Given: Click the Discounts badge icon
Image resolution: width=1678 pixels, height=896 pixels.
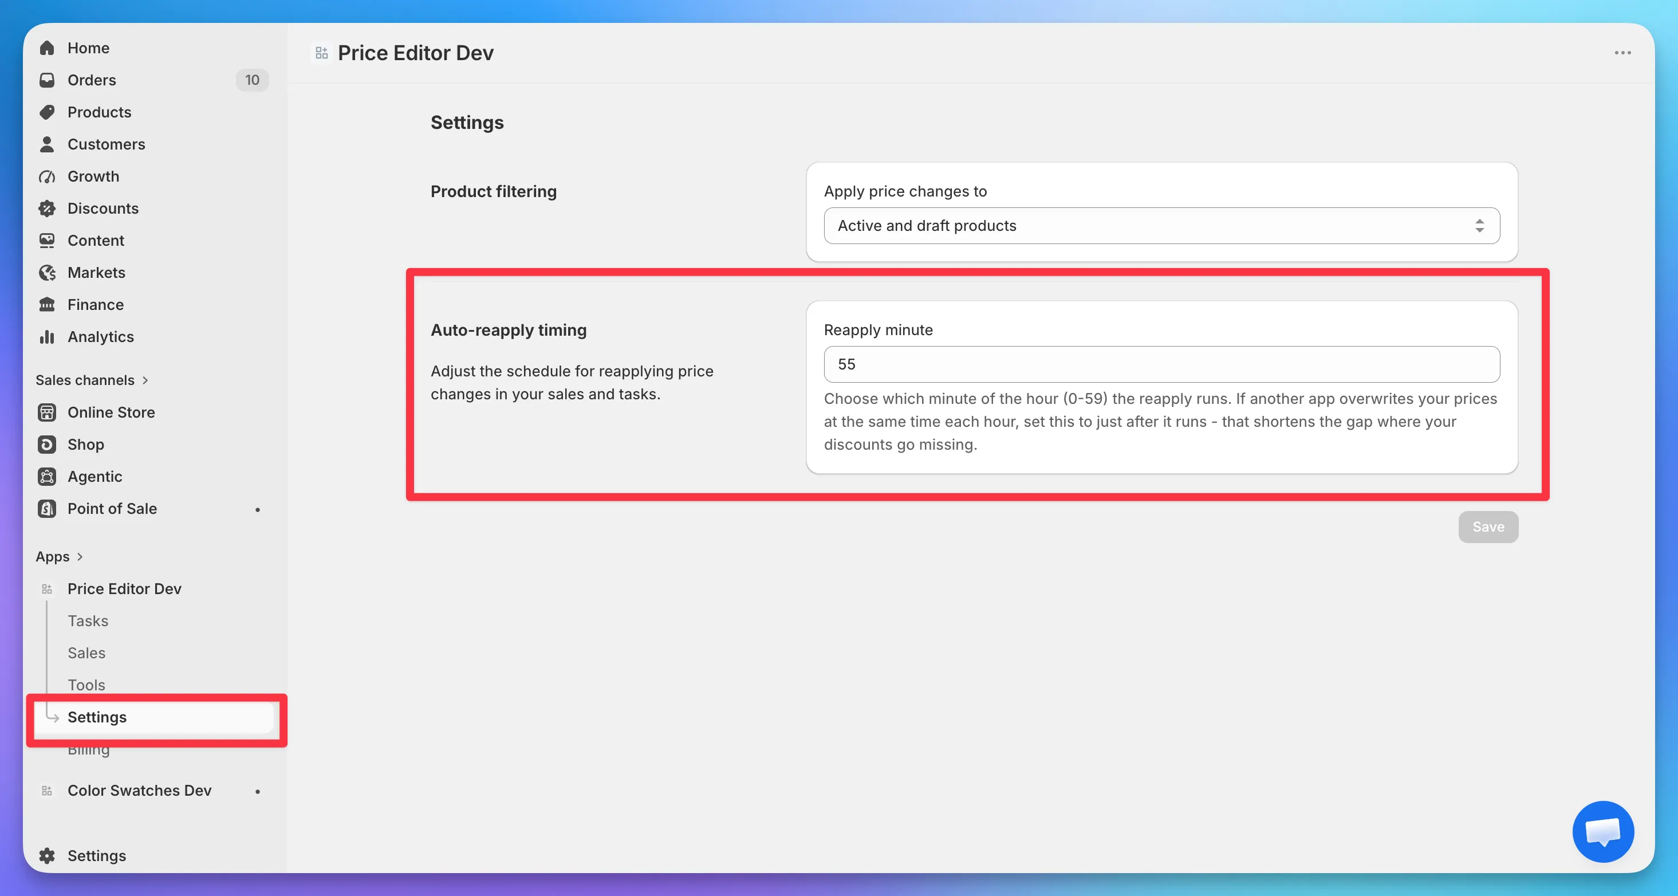Looking at the screenshot, I should point(47,208).
